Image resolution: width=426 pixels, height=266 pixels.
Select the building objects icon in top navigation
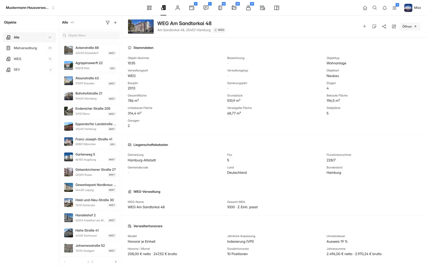point(163,8)
